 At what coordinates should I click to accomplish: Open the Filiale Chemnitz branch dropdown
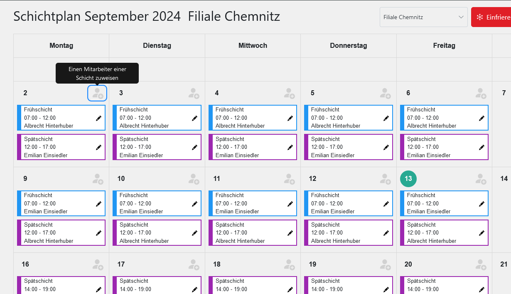pos(424,17)
